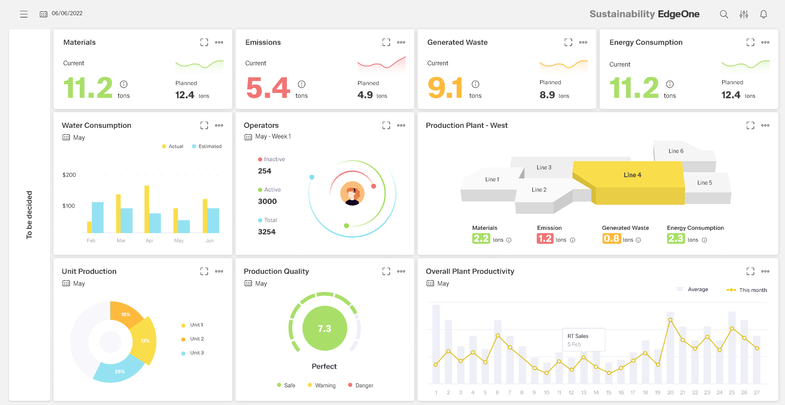Click the search magnifier icon
This screenshot has width=785, height=405.
pos(724,14)
